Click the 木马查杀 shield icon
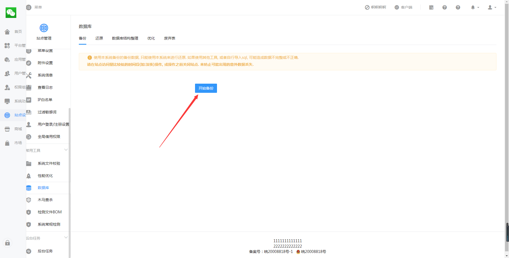The height and width of the screenshot is (258, 509). [x=29, y=200]
